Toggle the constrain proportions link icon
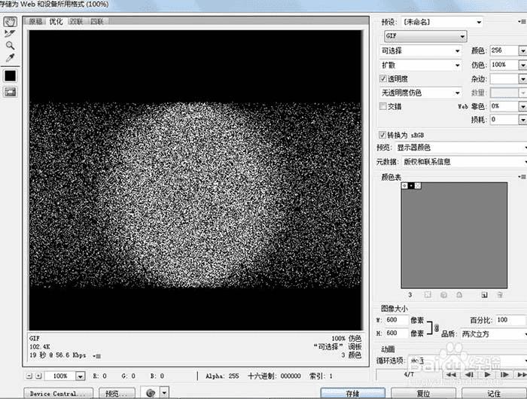This screenshot has height=399, width=527. pyautogui.click(x=437, y=328)
